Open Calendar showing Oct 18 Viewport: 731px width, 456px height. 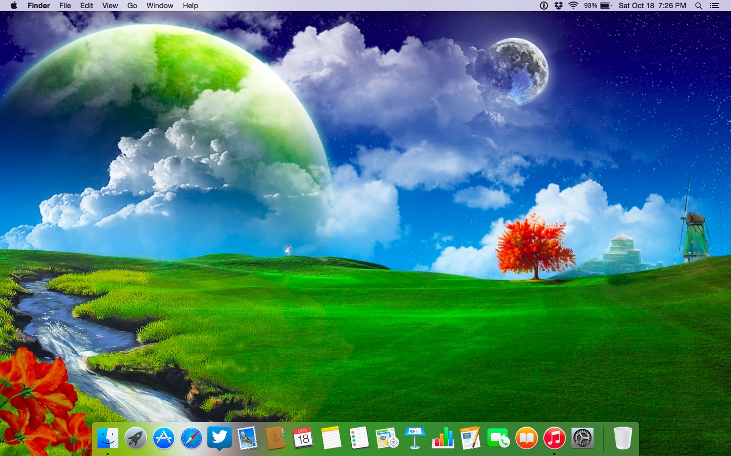tap(303, 438)
